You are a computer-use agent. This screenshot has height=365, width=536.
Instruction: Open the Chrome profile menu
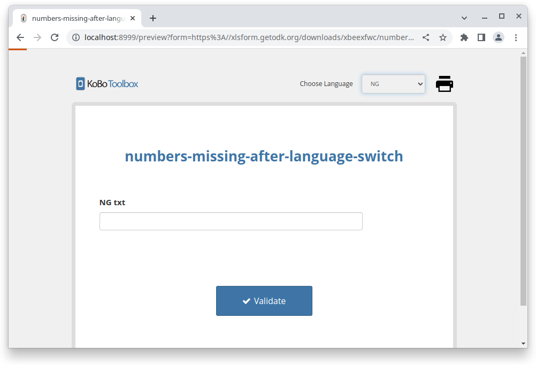click(x=499, y=37)
